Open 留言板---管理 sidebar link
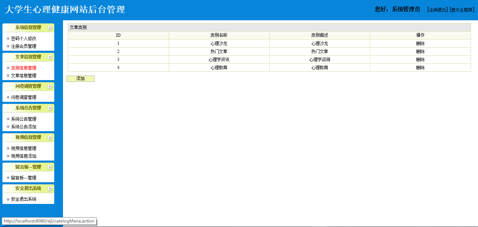Image resolution: width=478 pixels, height=227 pixels. pyautogui.click(x=23, y=178)
